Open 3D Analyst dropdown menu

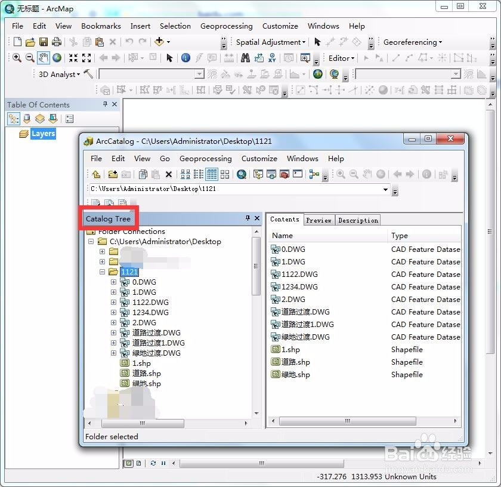click(x=59, y=74)
